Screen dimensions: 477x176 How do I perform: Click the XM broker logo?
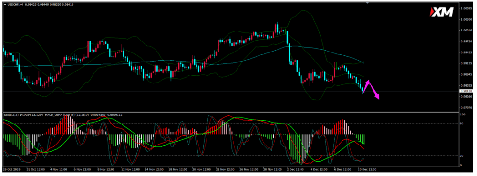click(441, 12)
